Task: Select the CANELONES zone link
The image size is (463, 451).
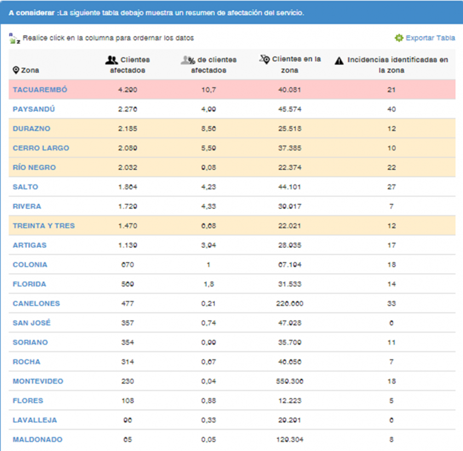Action: pyautogui.click(x=36, y=304)
